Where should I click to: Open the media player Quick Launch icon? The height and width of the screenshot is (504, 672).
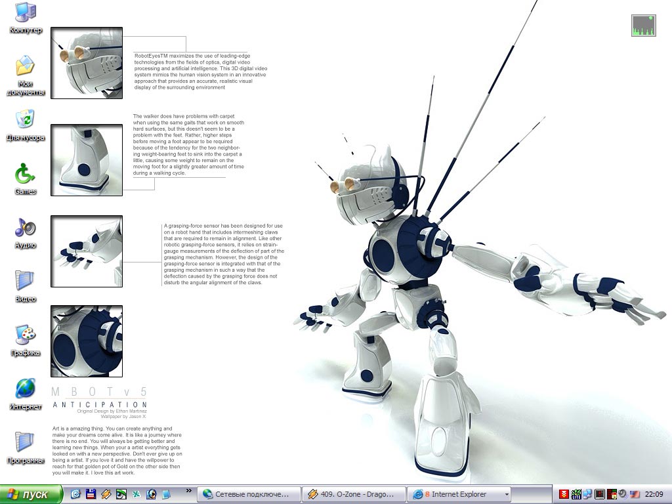click(152, 494)
